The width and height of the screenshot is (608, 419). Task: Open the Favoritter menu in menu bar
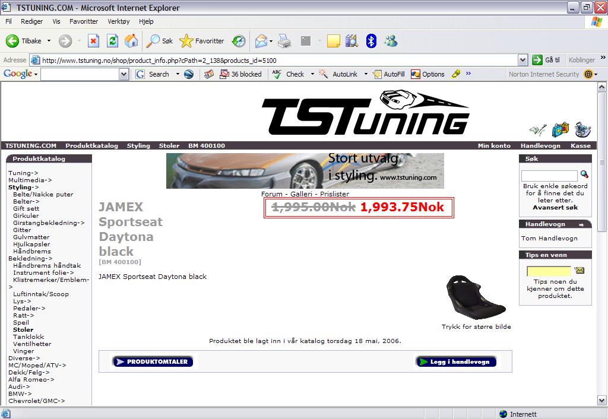(84, 21)
